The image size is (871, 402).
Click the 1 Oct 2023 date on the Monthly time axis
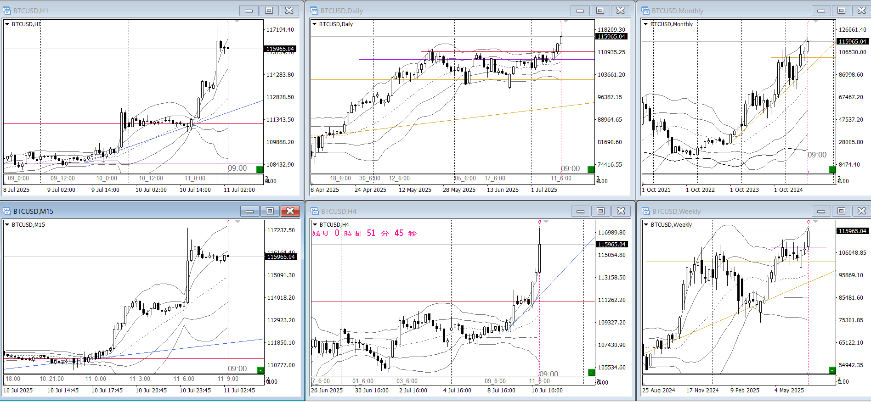tap(744, 190)
